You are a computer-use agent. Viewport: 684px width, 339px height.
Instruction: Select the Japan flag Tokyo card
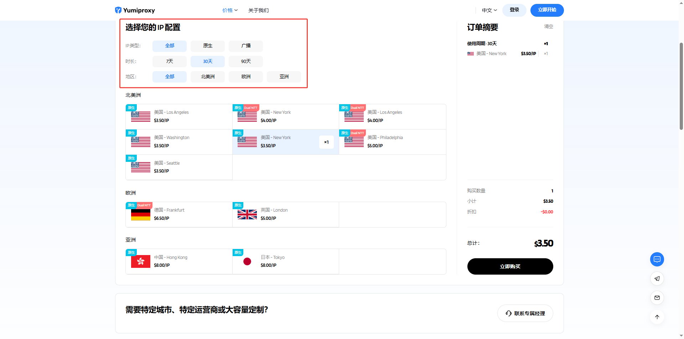285,261
